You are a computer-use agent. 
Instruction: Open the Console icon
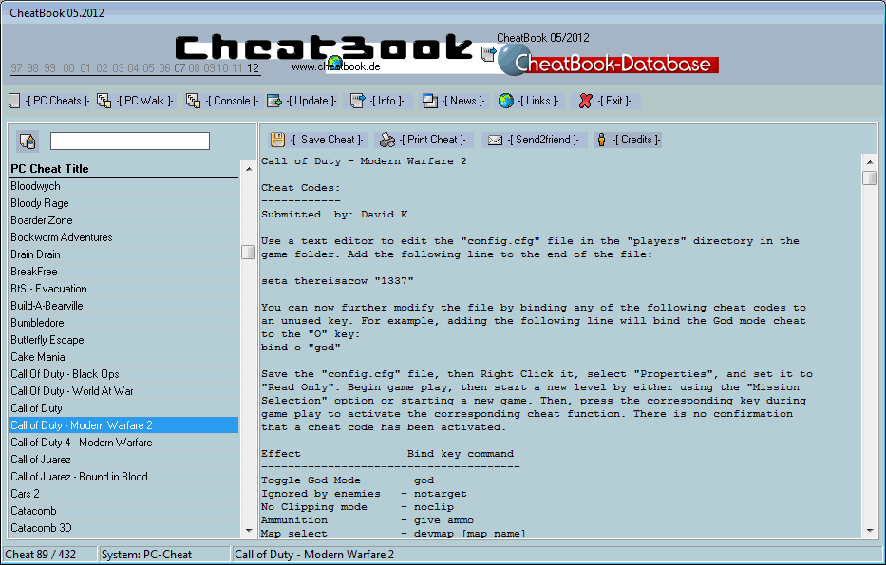point(193,102)
